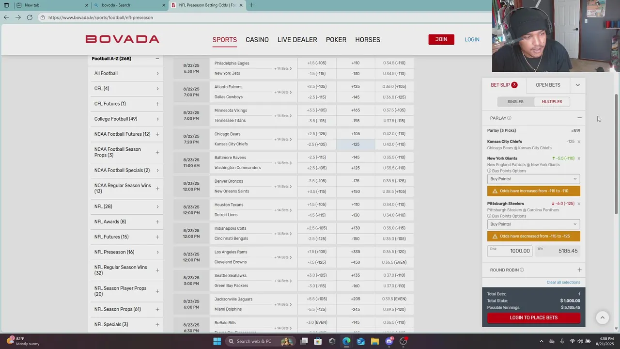Screen dimensions: 620x349
Task: Open the SPORTS section
Action: click(x=224, y=40)
